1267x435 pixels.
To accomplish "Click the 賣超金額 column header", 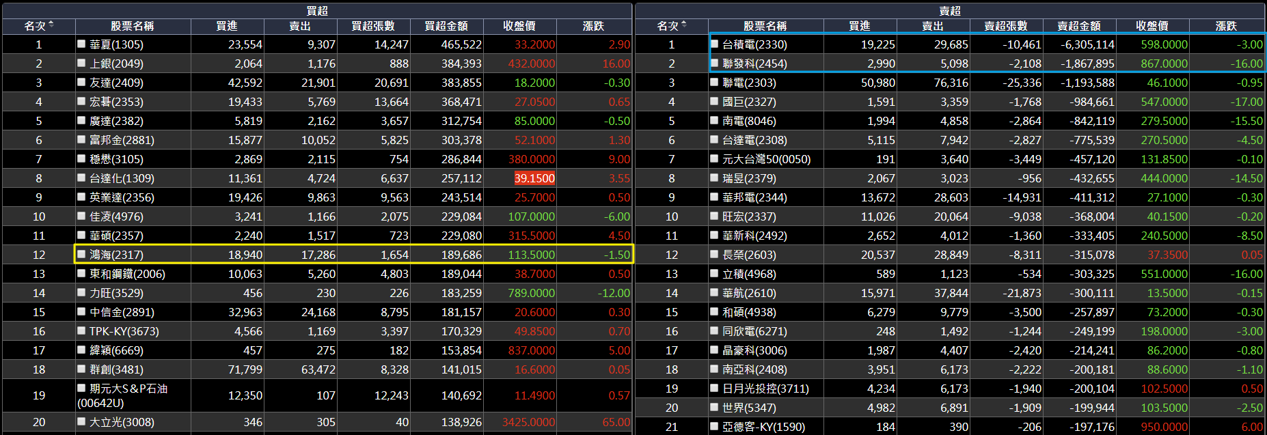I will [x=1079, y=26].
